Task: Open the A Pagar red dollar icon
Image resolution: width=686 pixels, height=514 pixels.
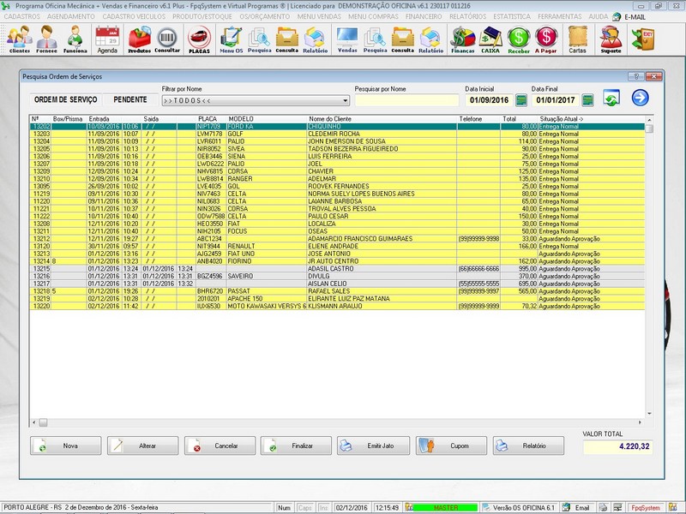Action: click(x=546, y=39)
